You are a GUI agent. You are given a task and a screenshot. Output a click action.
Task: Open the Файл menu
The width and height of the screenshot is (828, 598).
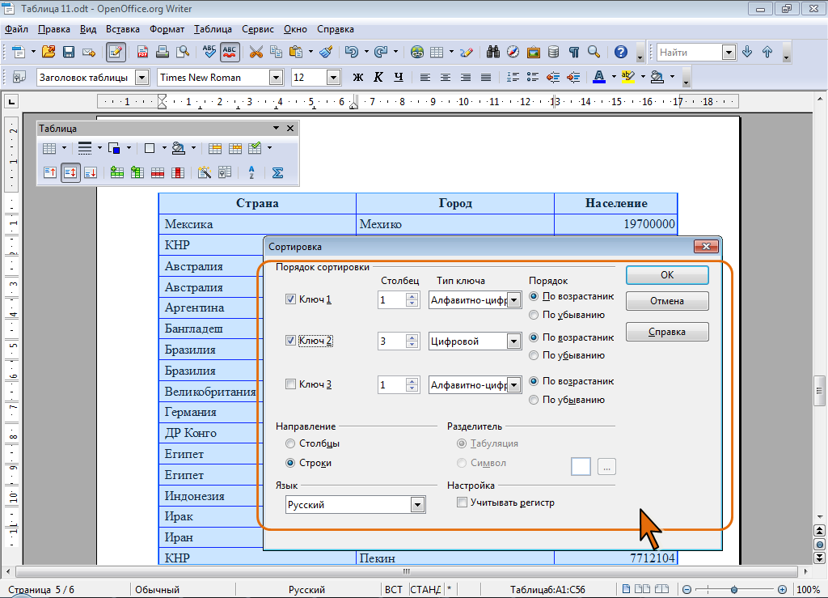pos(16,29)
